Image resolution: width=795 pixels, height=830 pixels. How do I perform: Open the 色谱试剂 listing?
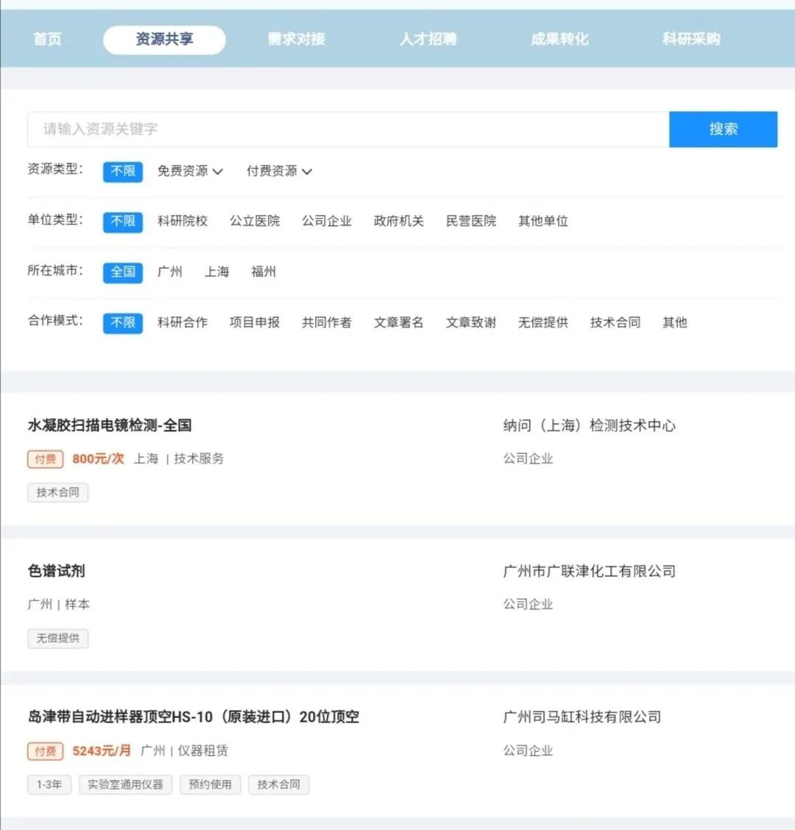pos(55,571)
